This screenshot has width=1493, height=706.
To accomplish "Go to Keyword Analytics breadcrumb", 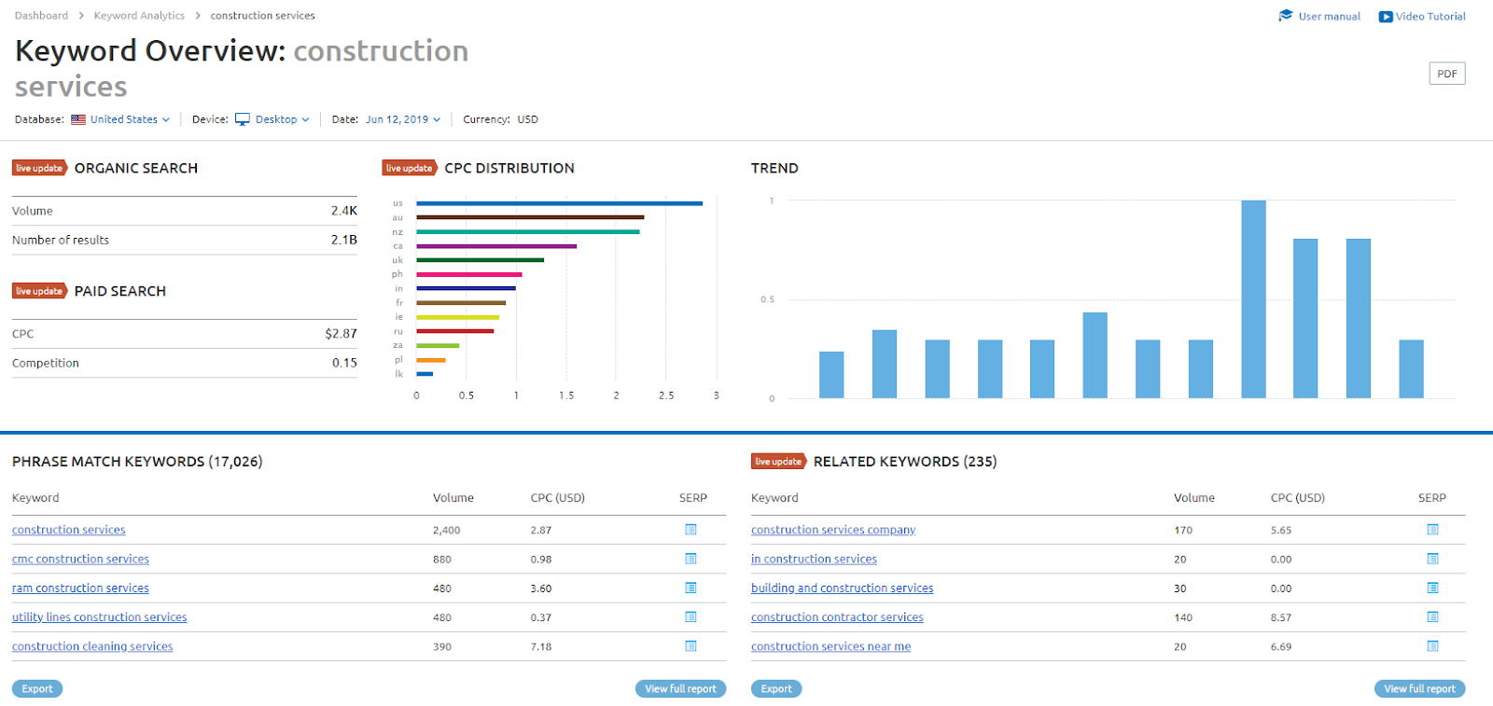I will click(x=139, y=16).
